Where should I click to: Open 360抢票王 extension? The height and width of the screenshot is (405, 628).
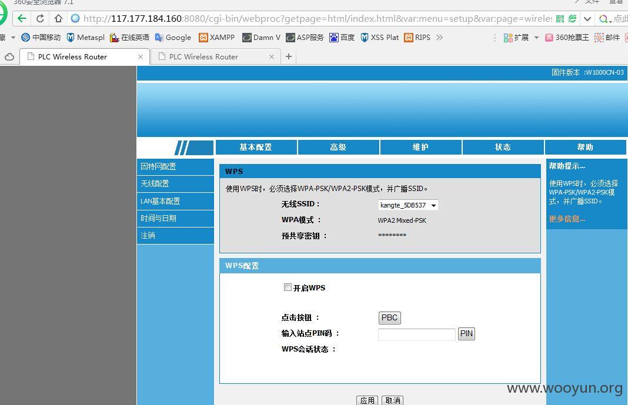pos(567,37)
